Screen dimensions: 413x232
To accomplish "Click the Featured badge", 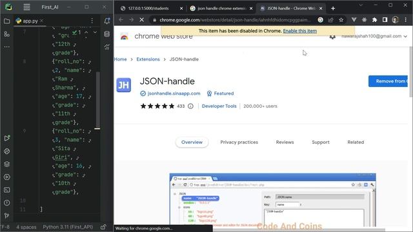I will (x=220, y=93).
